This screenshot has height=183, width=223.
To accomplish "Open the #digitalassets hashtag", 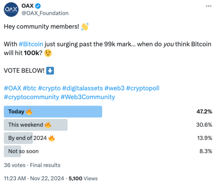I will (x=82, y=88).
